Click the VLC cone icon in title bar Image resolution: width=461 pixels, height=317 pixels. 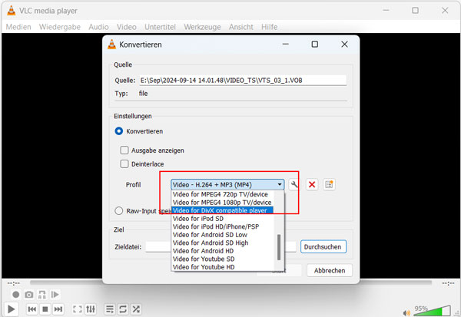pos(12,10)
